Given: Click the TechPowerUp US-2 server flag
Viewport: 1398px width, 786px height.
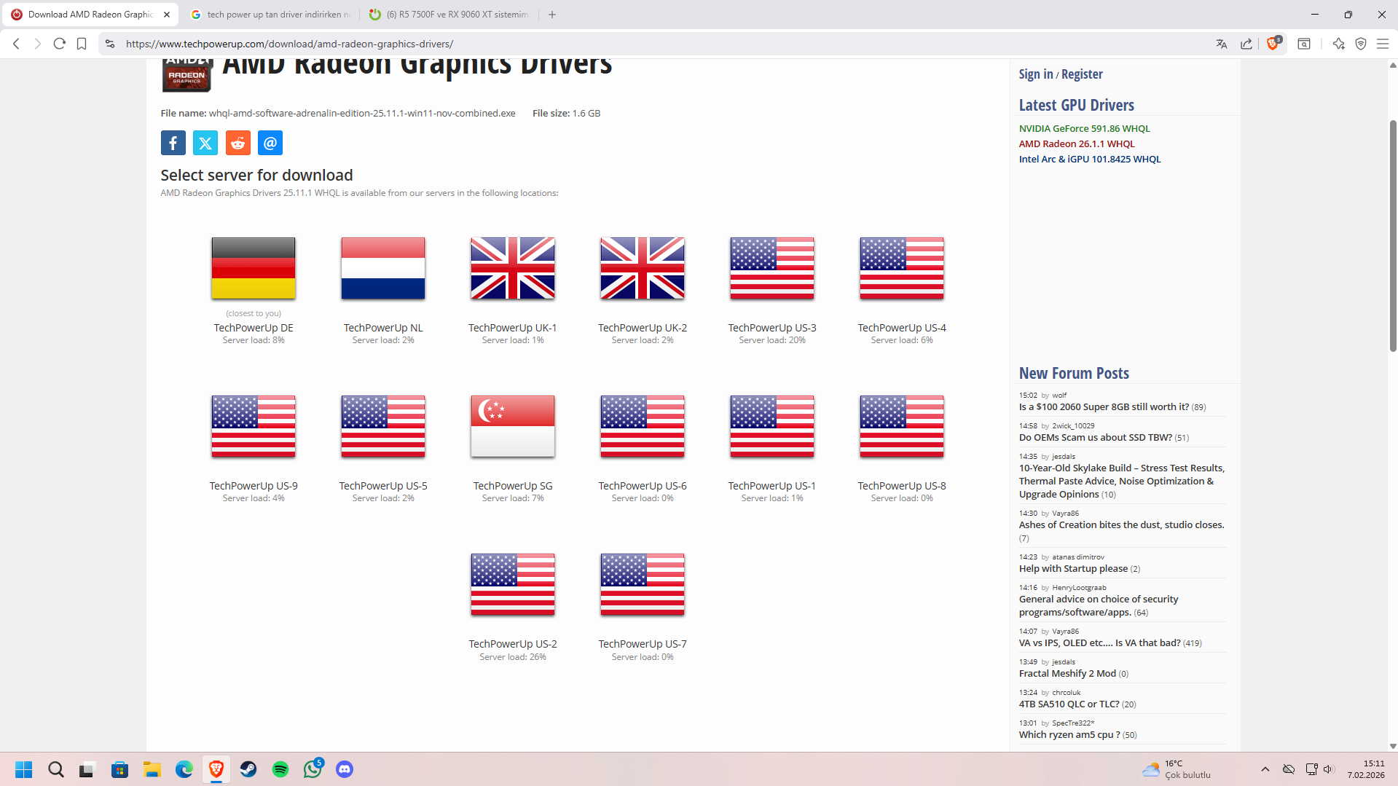Looking at the screenshot, I should pyautogui.click(x=513, y=584).
